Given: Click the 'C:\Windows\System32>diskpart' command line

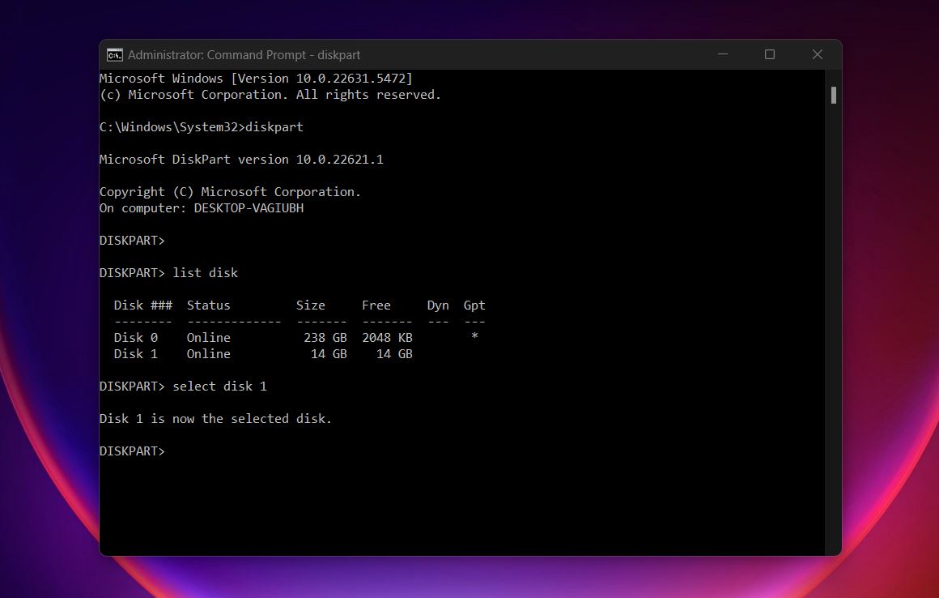Looking at the screenshot, I should click(202, 127).
